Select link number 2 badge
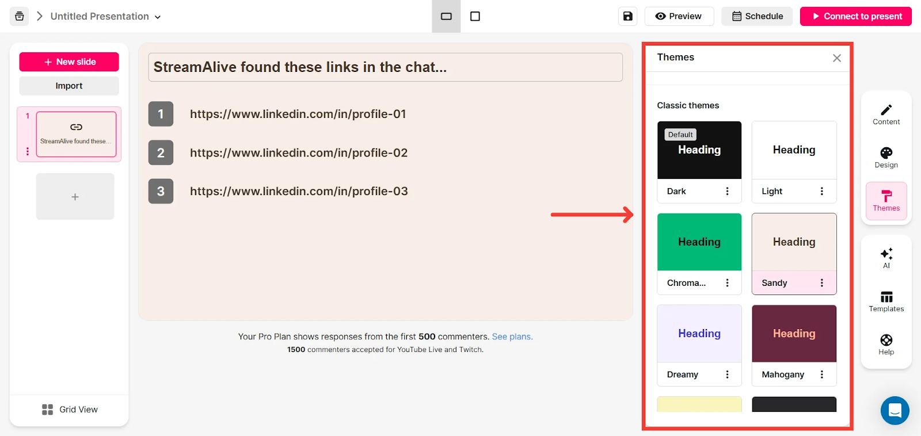921x436 pixels. click(x=161, y=152)
